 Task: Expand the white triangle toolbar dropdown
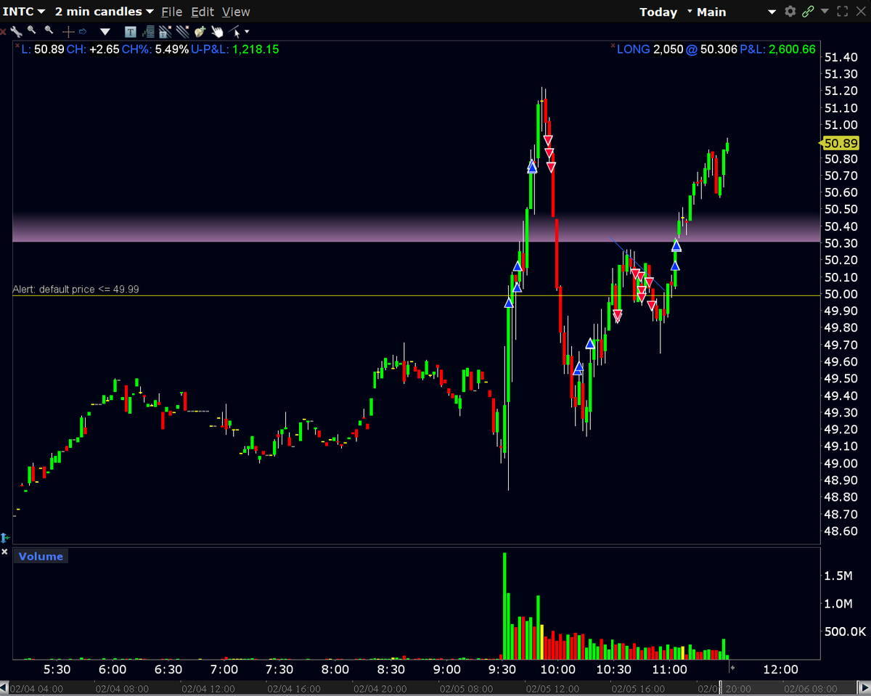(105, 32)
